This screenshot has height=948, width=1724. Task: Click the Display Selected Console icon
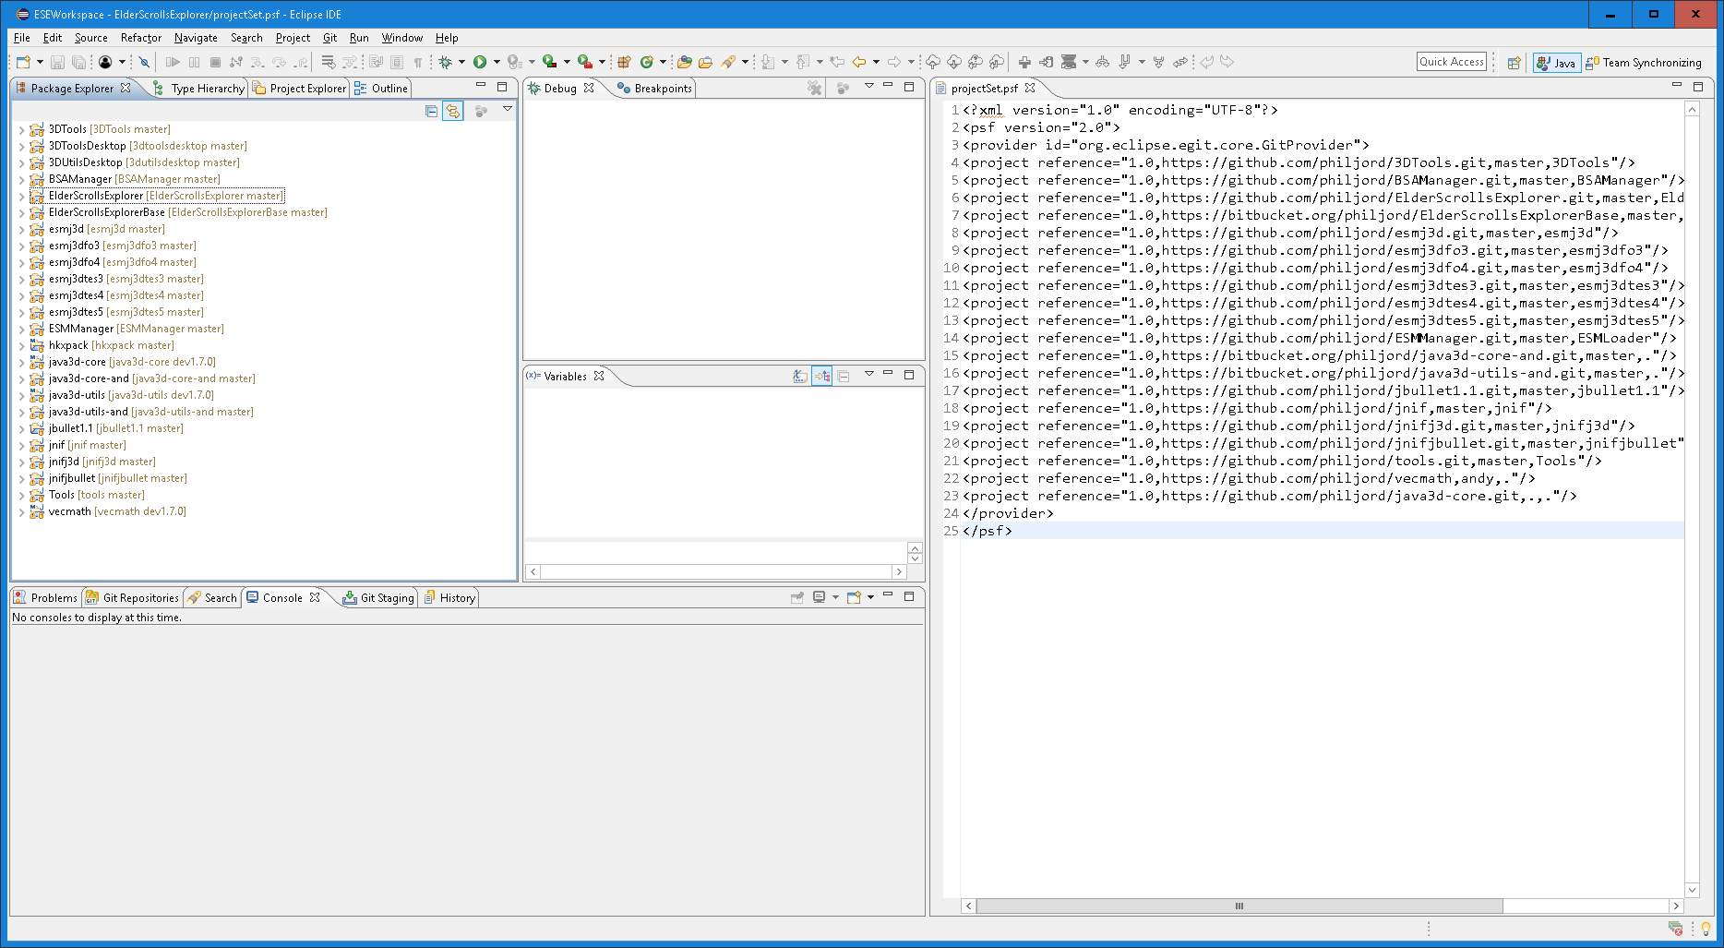[820, 597]
